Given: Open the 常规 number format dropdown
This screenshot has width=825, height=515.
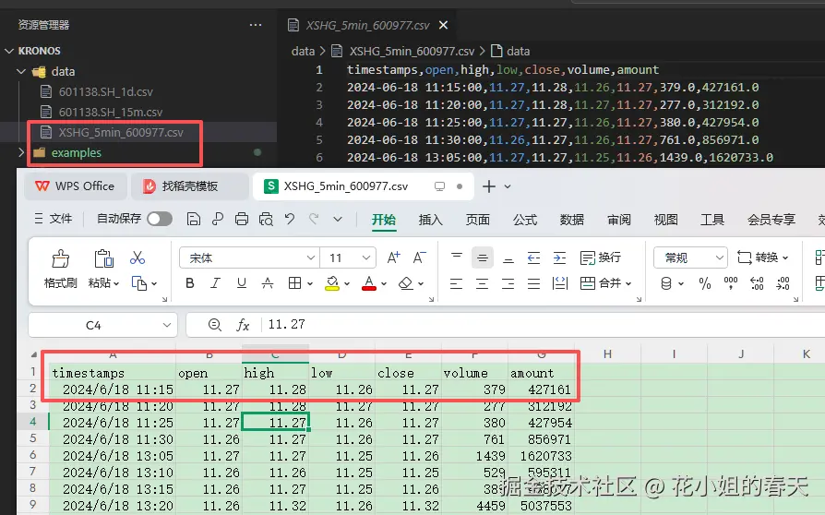Looking at the screenshot, I should point(690,257).
